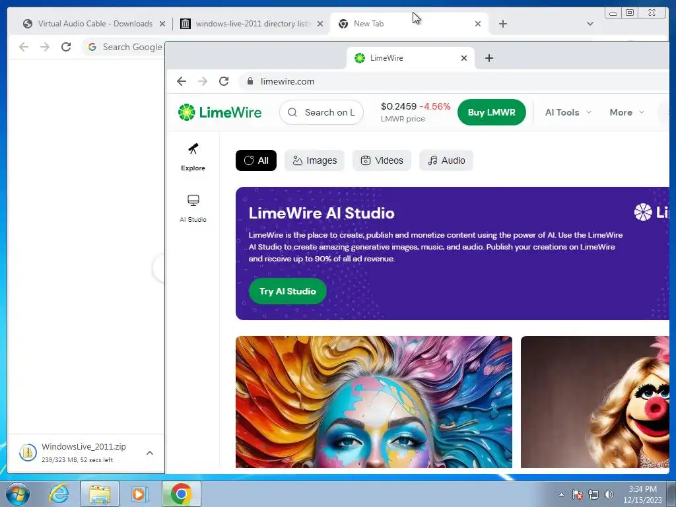Click the -4.56% price change
The width and height of the screenshot is (676, 507).
click(x=435, y=106)
